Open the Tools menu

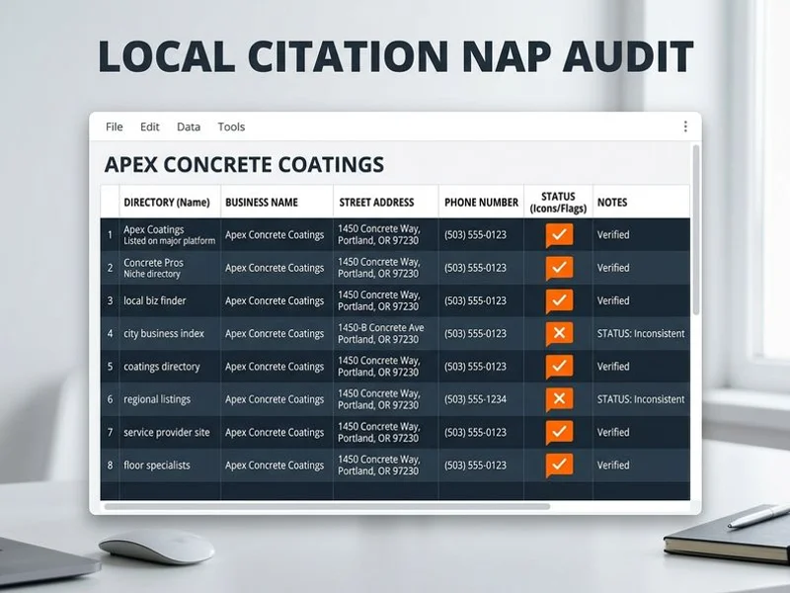point(231,127)
